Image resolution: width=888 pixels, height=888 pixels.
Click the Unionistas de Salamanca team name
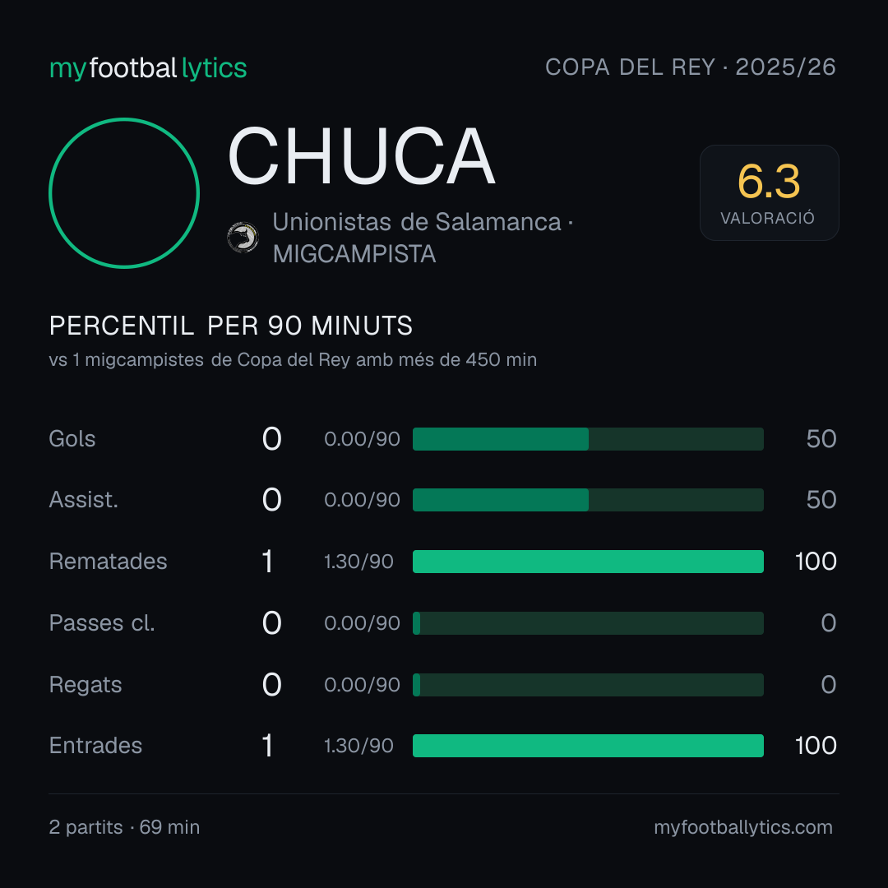tap(417, 222)
